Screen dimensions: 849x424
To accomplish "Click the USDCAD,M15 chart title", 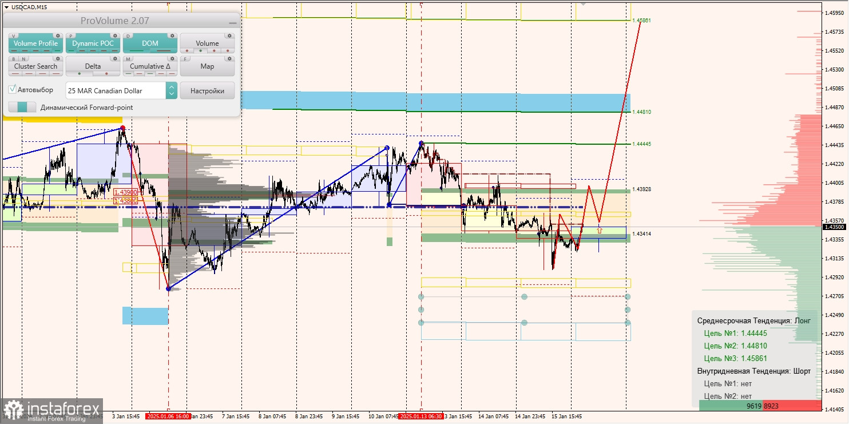I will pyautogui.click(x=29, y=7).
